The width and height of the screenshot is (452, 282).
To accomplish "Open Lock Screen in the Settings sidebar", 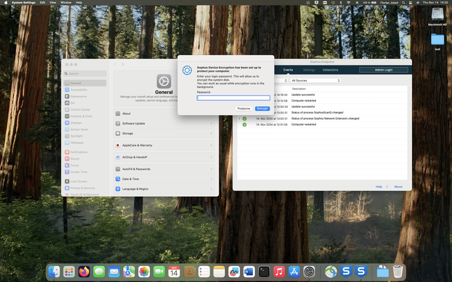I will (85, 182).
